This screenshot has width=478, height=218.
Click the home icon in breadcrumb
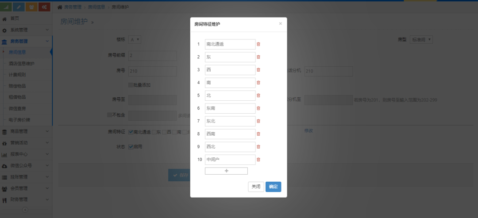pos(60,7)
